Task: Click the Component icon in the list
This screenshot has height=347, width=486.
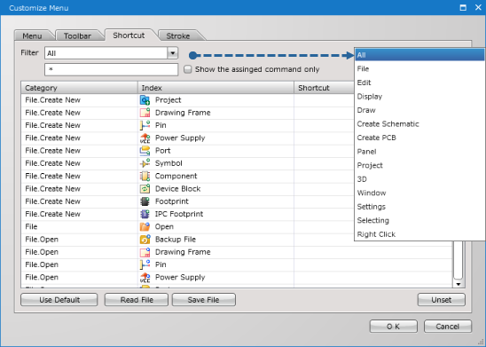Action: [145, 176]
